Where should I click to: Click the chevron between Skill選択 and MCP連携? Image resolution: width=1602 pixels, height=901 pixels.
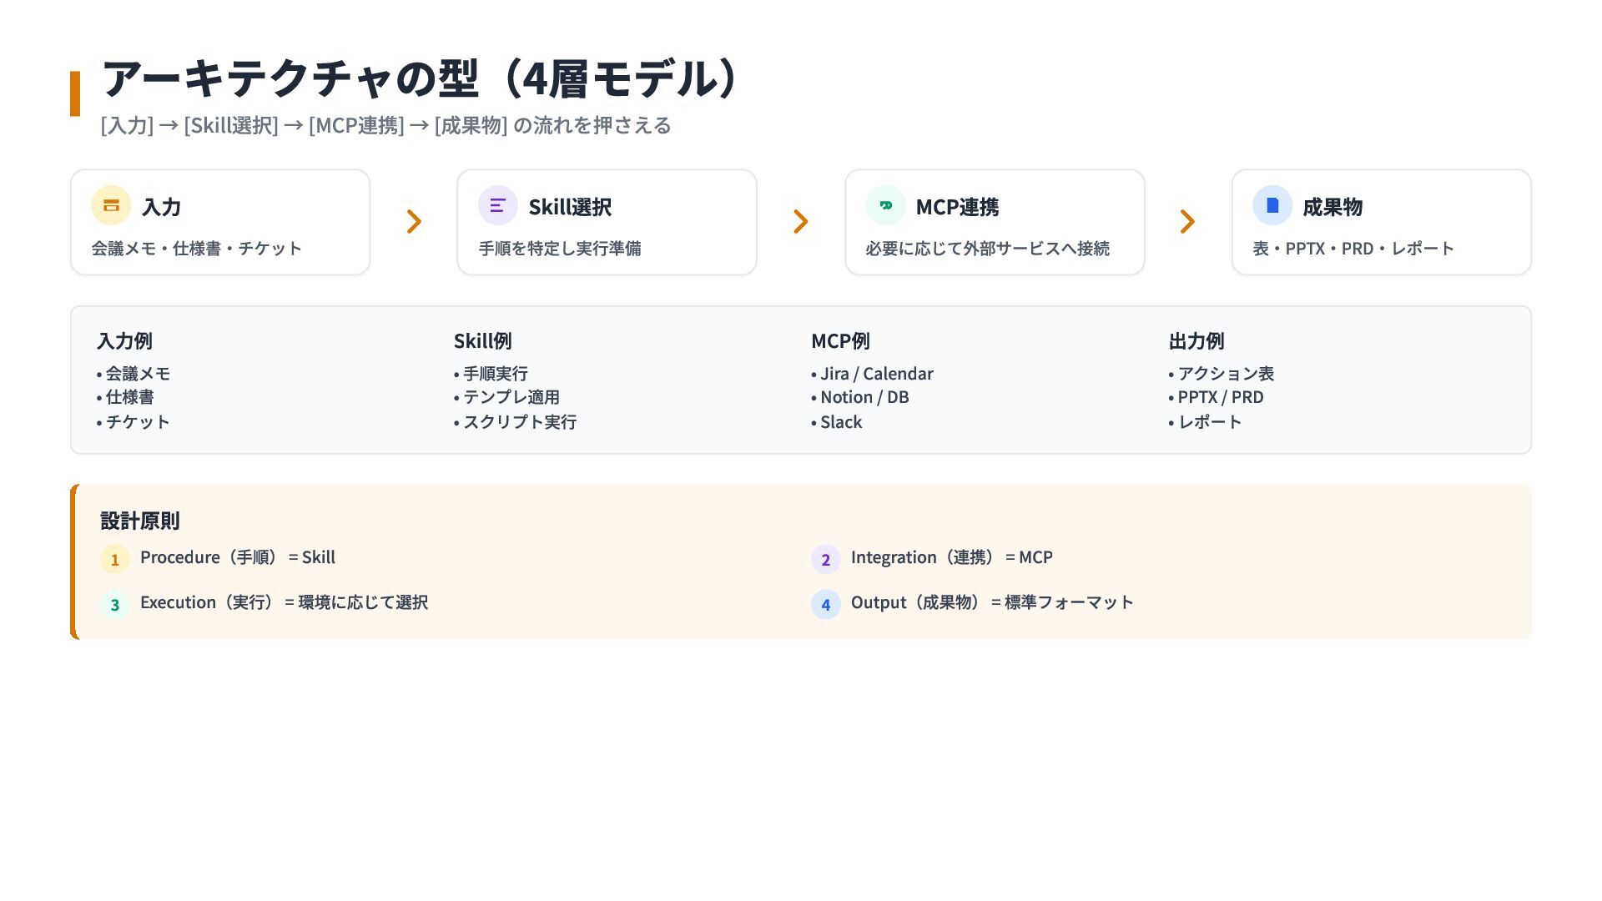click(801, 222)
